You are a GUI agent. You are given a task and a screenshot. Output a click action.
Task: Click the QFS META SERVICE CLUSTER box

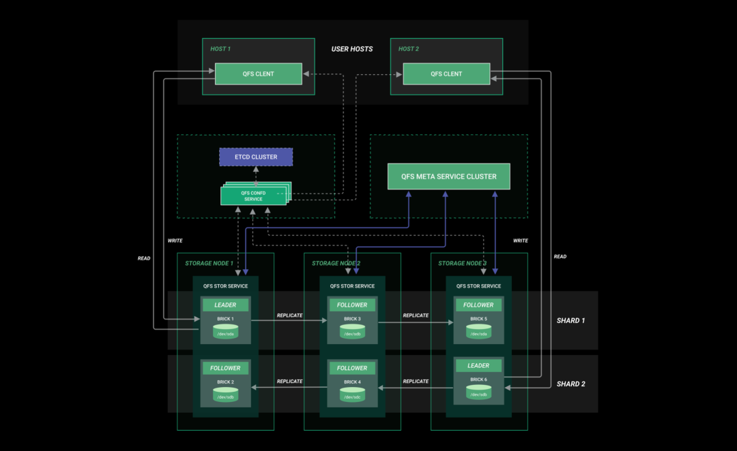tap(449, 176)
